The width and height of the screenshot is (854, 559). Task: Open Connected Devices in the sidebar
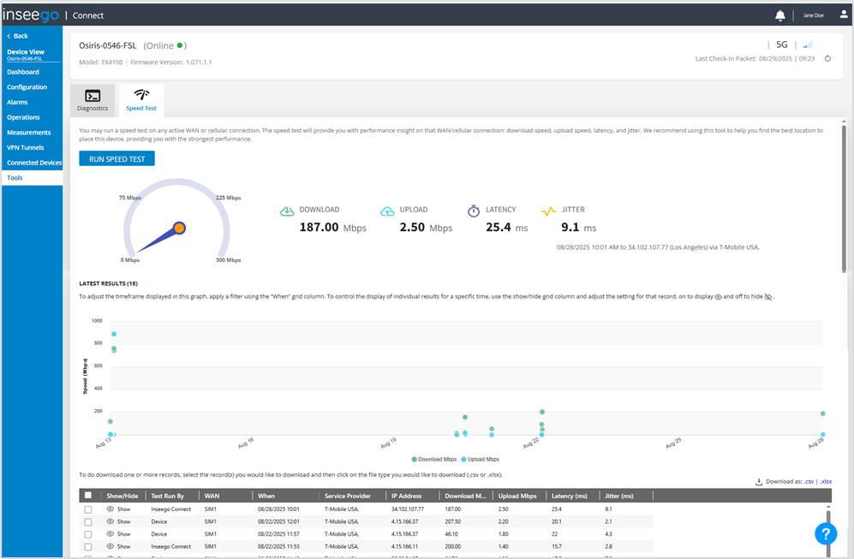tap(34, 163)
